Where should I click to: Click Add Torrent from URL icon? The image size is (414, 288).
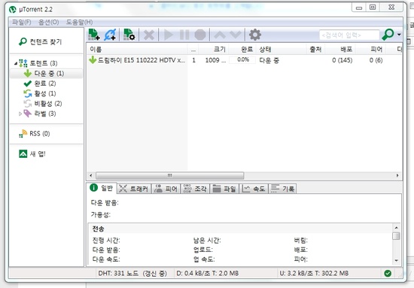tap(110, 35)
